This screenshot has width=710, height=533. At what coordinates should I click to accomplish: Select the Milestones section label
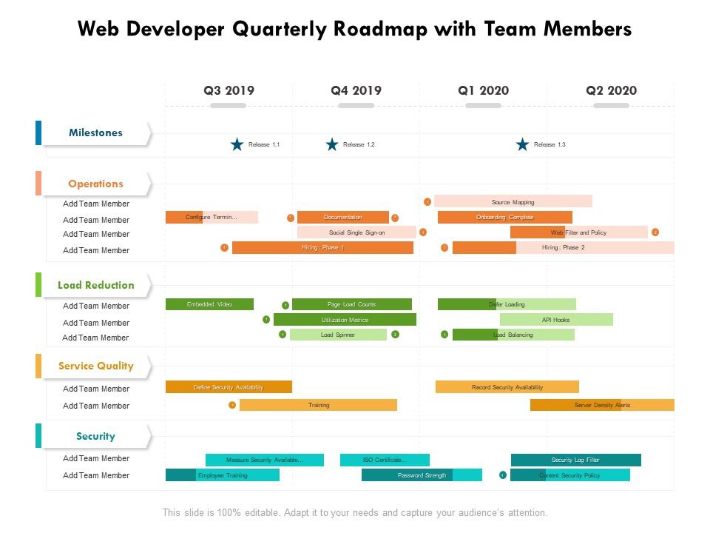point(95,133)
